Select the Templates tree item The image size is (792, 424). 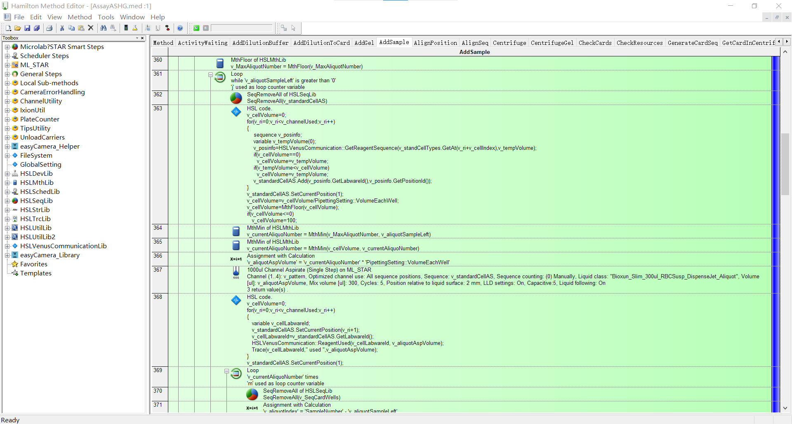click(x=36, y=273)
